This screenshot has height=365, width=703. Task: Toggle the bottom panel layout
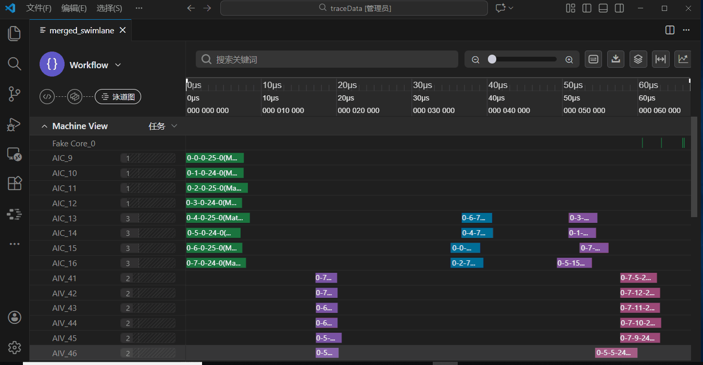603,8
